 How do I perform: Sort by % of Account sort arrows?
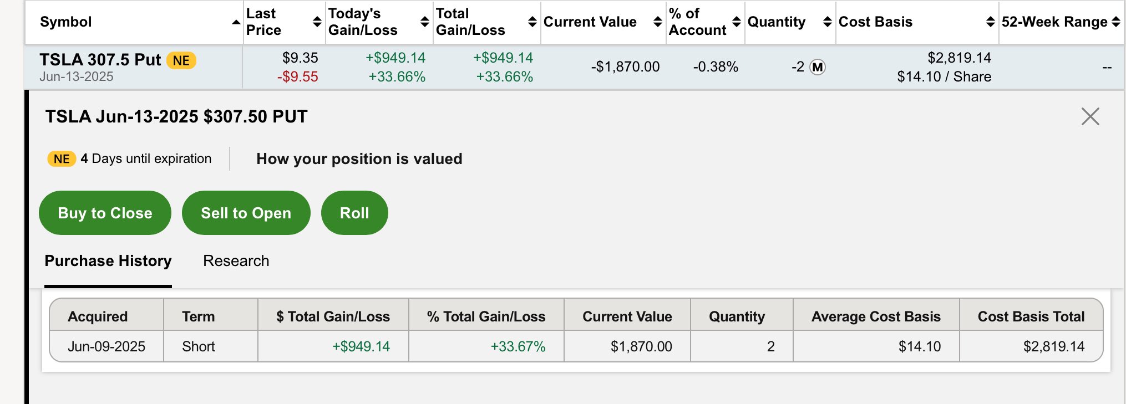tap(737, 22)
